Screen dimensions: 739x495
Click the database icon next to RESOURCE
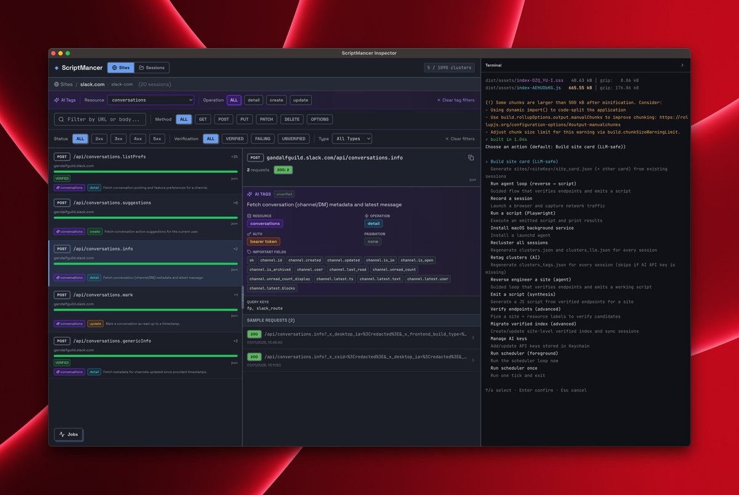(249, 216)
